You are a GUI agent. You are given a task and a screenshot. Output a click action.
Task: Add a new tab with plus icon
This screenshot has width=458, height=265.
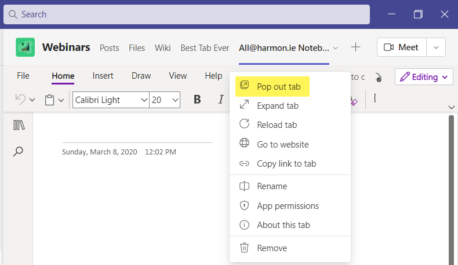[x=355, y=47]
